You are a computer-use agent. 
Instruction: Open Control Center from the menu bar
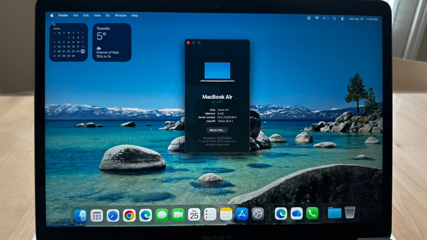click(x=342, y=19)
